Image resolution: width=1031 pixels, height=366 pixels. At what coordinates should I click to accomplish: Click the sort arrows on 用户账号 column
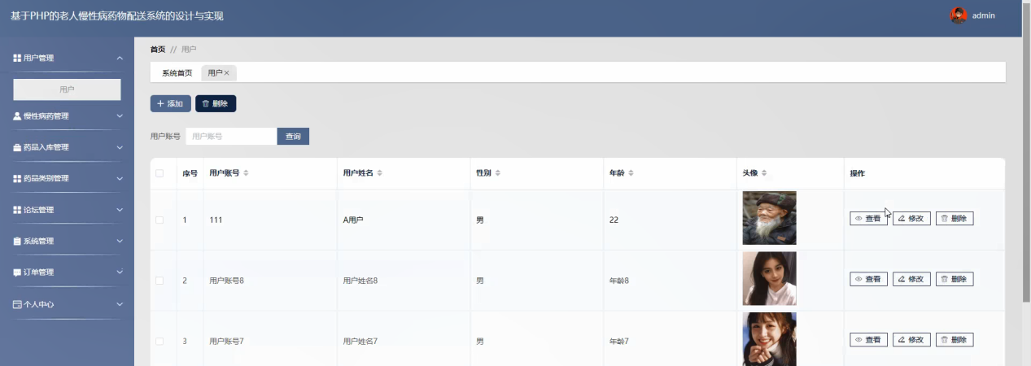pos(246,173)
